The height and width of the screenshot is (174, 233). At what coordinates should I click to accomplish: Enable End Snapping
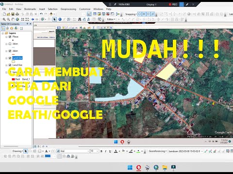tap(144, 14)
